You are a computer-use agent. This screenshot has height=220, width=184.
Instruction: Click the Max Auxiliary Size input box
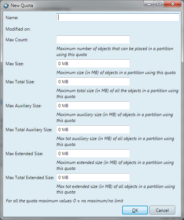(93, 105)
